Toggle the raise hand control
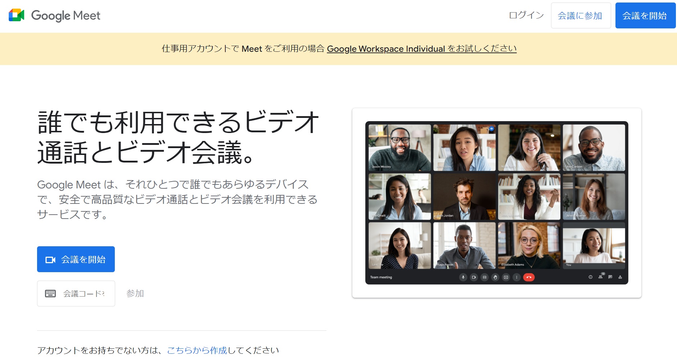 click(495, 277)
